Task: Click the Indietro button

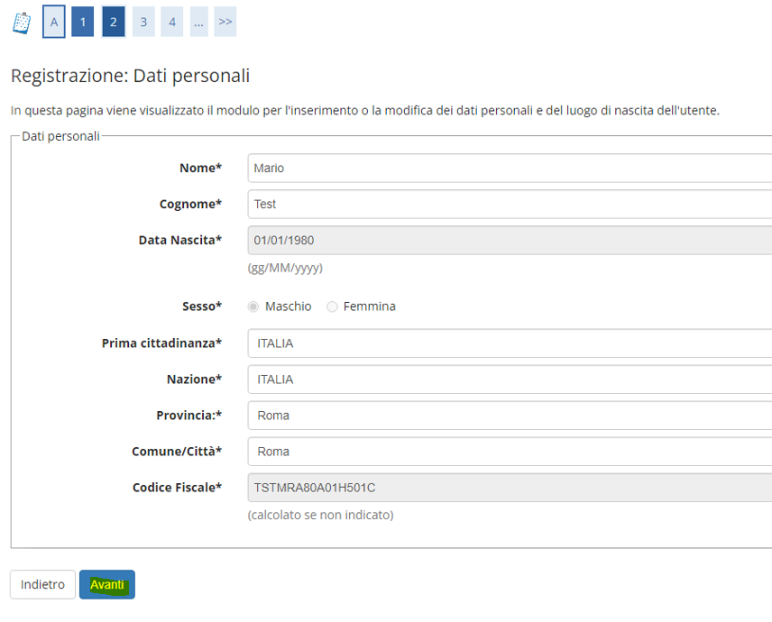Action: [42, 585]
